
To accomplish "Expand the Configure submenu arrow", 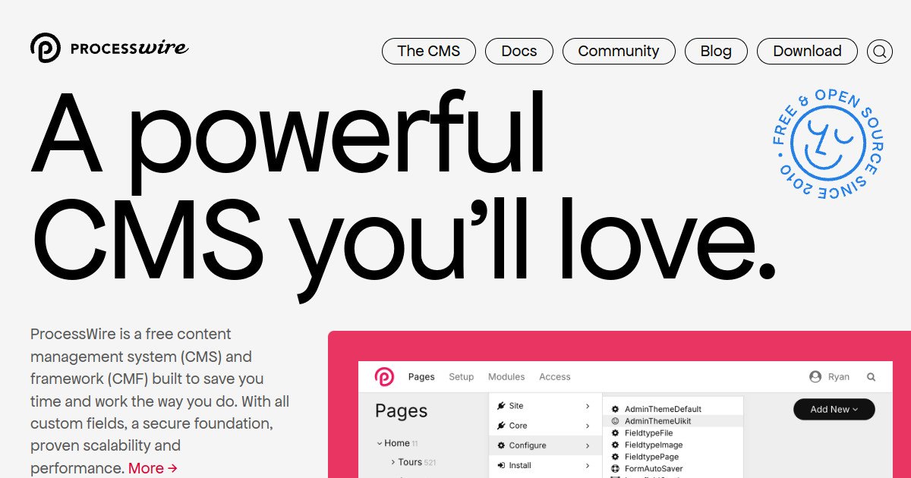I will pos(588,445).
